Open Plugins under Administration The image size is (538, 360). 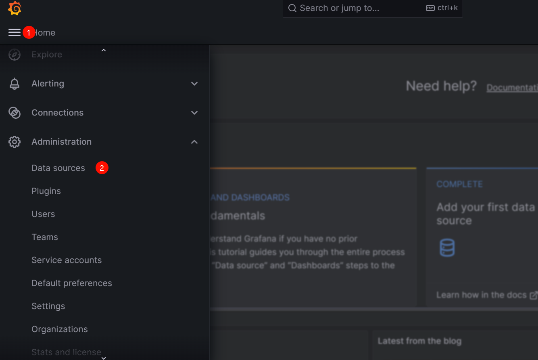pyautogui.click(x=46, y=191)
